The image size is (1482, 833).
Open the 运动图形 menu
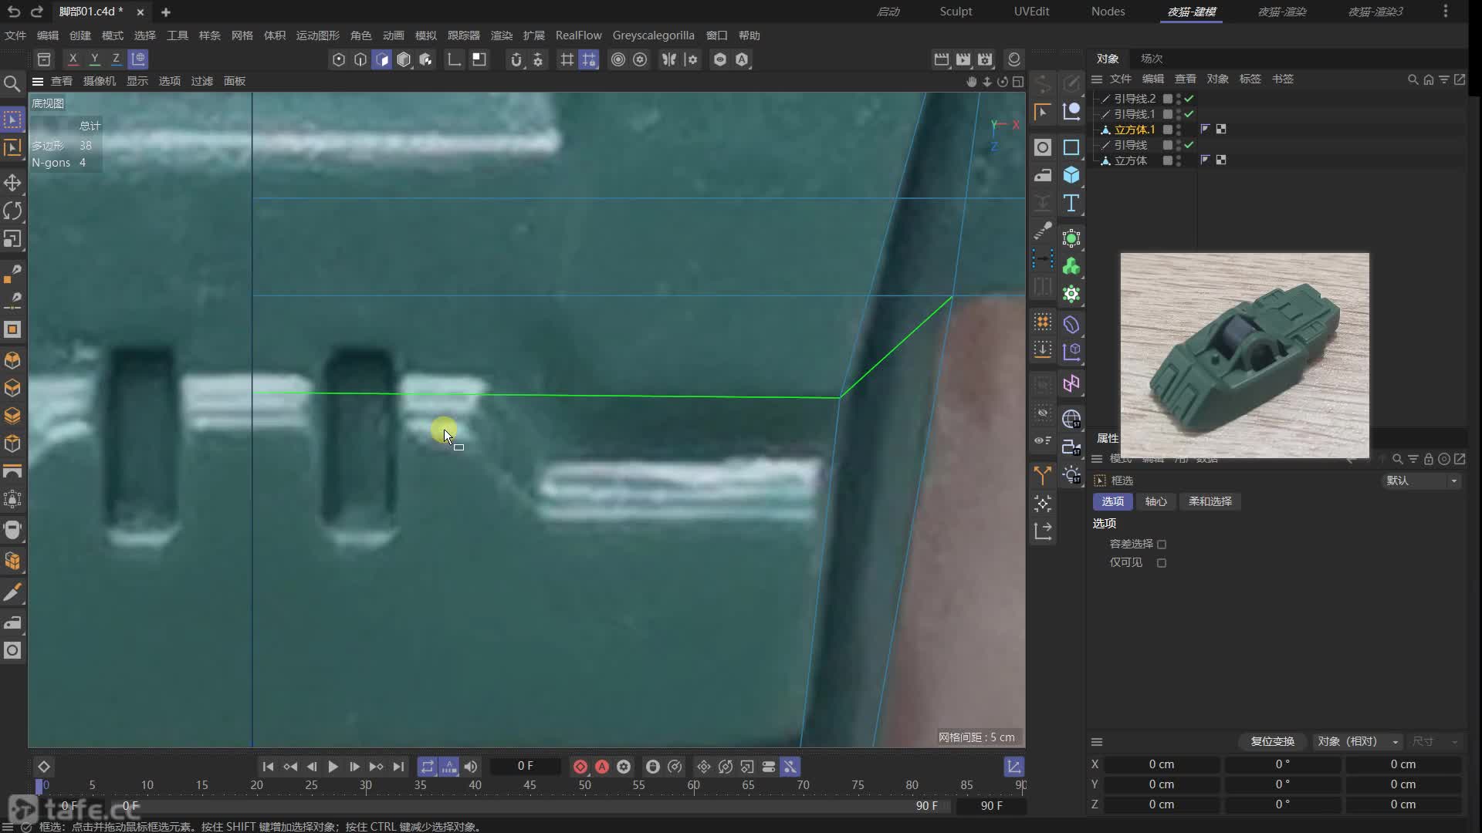tap(317, 35)
